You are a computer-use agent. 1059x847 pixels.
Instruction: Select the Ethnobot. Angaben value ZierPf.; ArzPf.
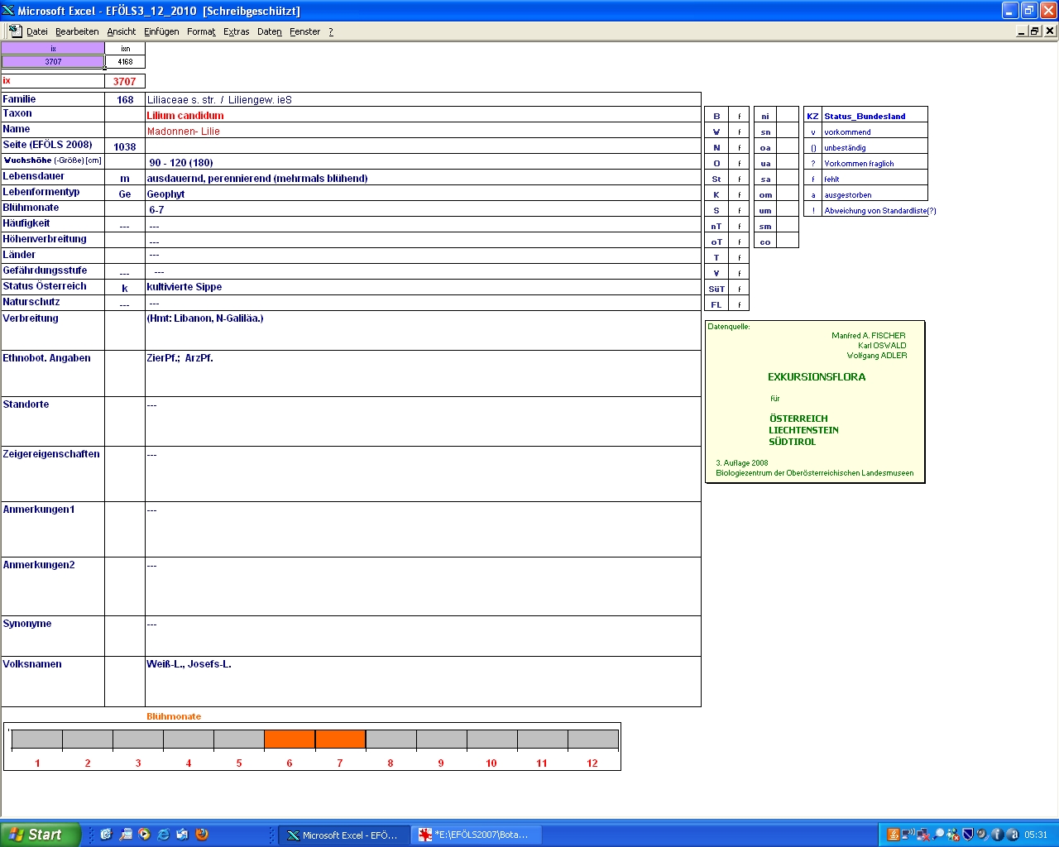coord(180,358)
